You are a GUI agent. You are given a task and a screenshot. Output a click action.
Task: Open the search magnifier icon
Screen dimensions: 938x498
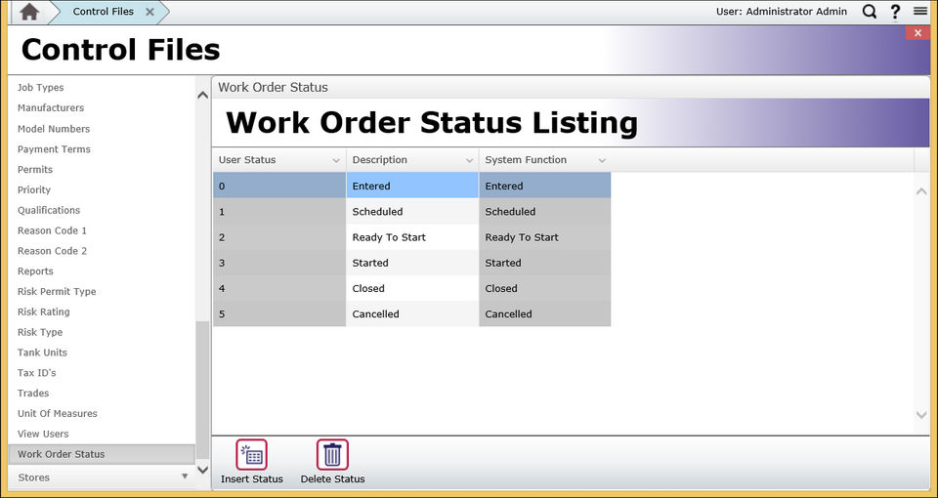(x=870, y=12)
